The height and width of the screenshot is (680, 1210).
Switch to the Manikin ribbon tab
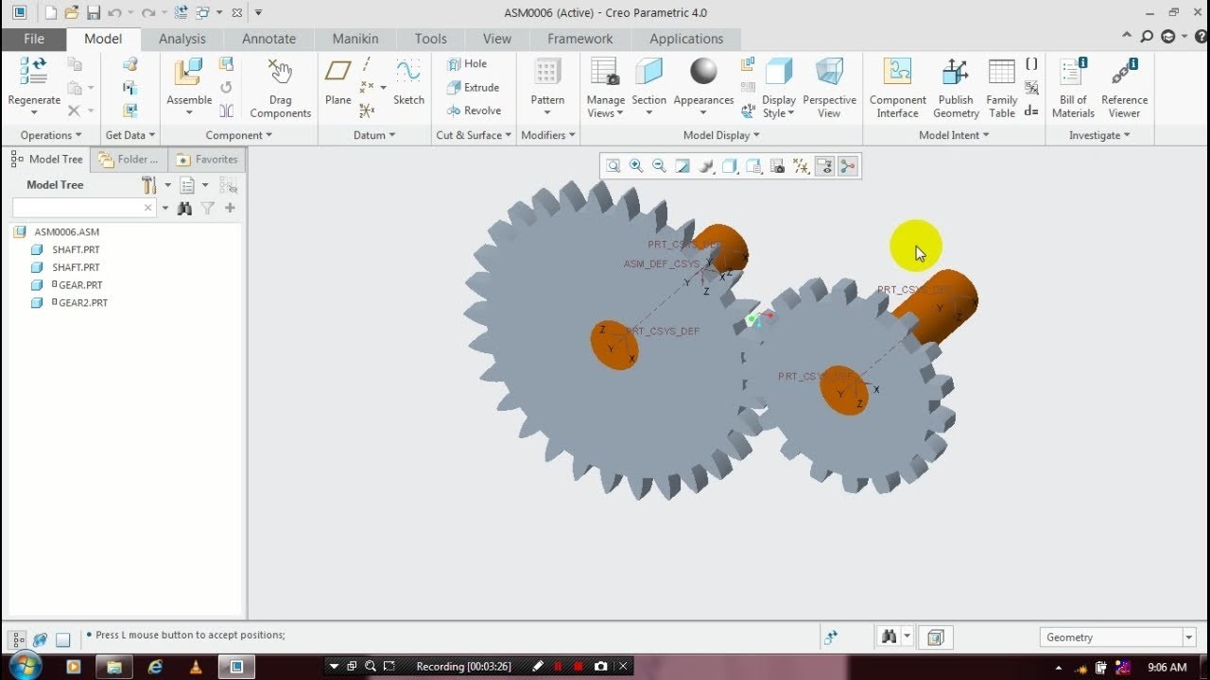click(x=355, y=39)
